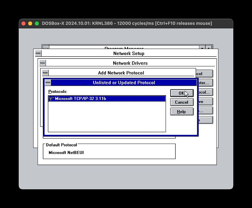The image size is (252, 208).
Task: Open control menu of Add Network Protocol window
Action: [x=45, y=73]
